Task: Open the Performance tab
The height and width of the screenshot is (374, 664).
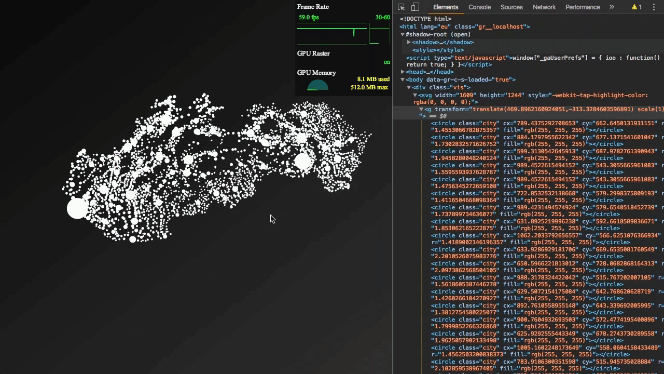Action: click(x=582, y=7)
